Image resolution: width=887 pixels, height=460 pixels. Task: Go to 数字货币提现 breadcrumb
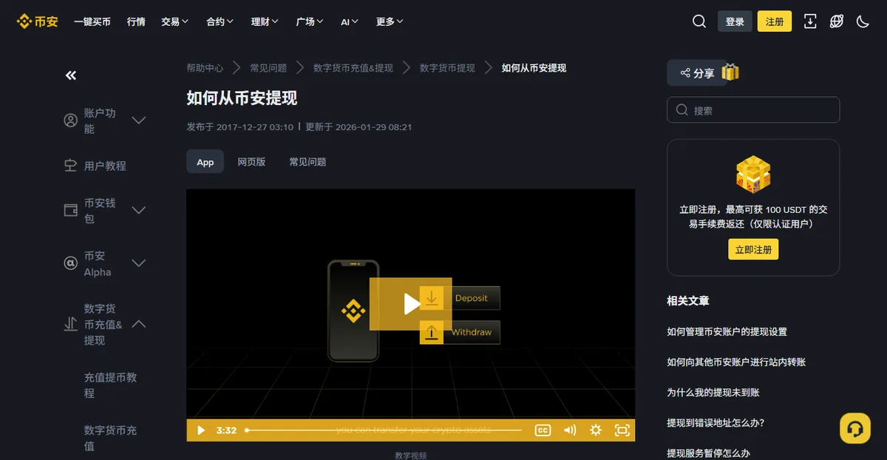tap(447, 67)
